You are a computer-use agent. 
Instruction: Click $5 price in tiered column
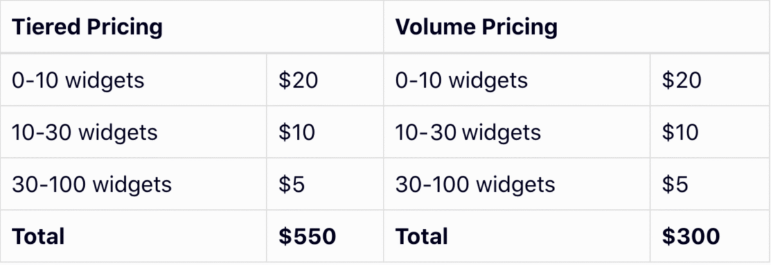click(291, 185)
